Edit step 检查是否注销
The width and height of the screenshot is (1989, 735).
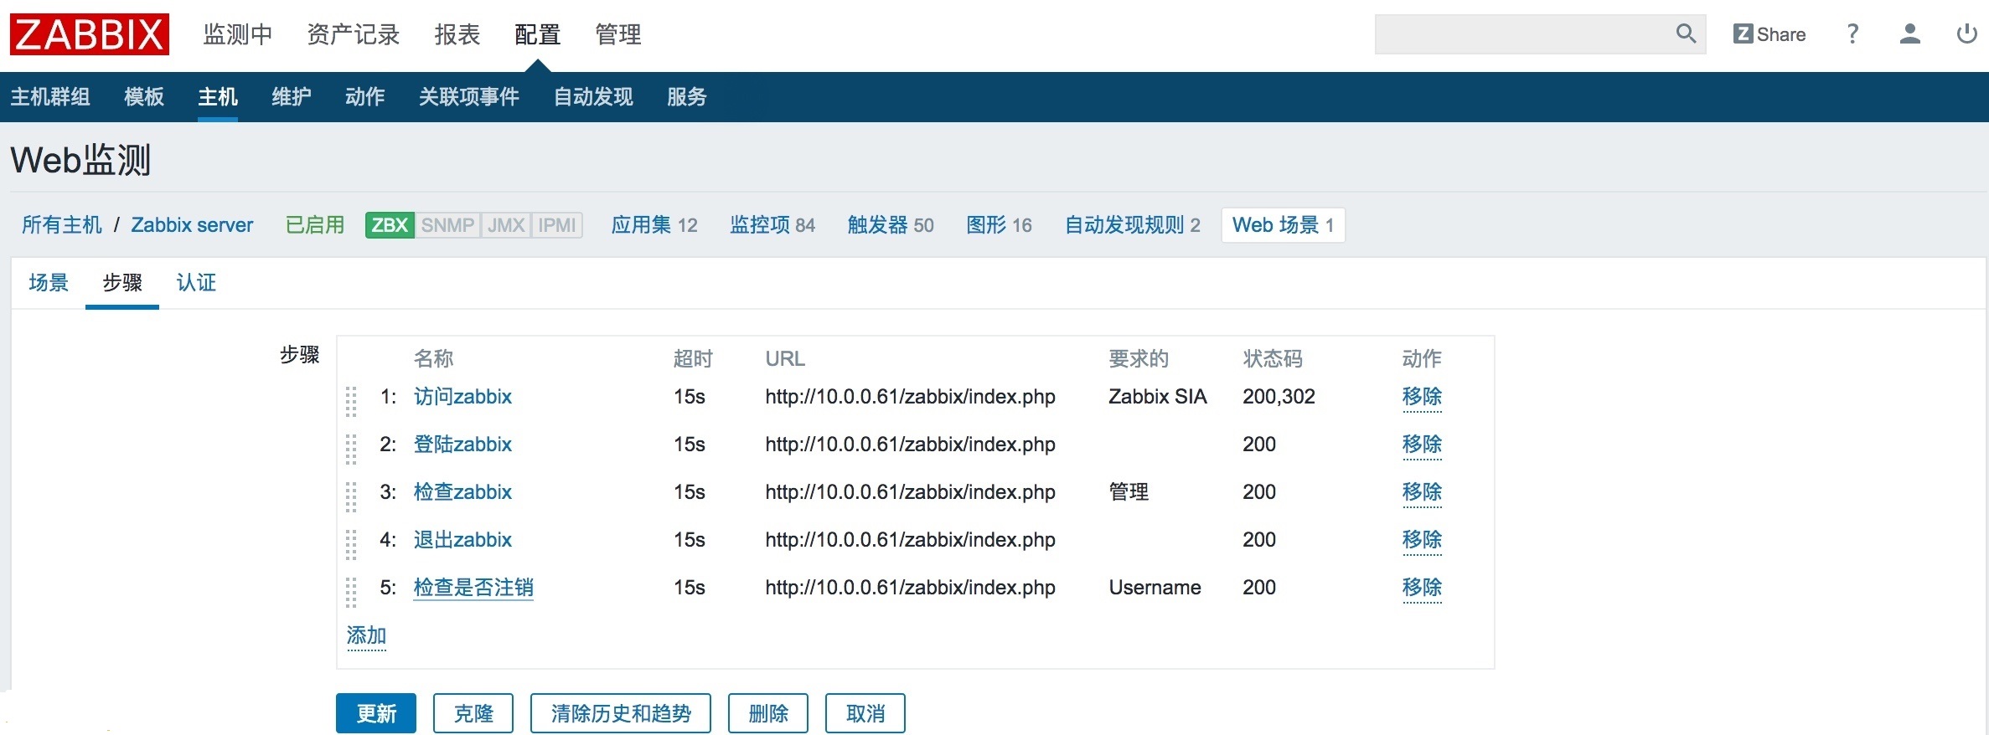473,588
